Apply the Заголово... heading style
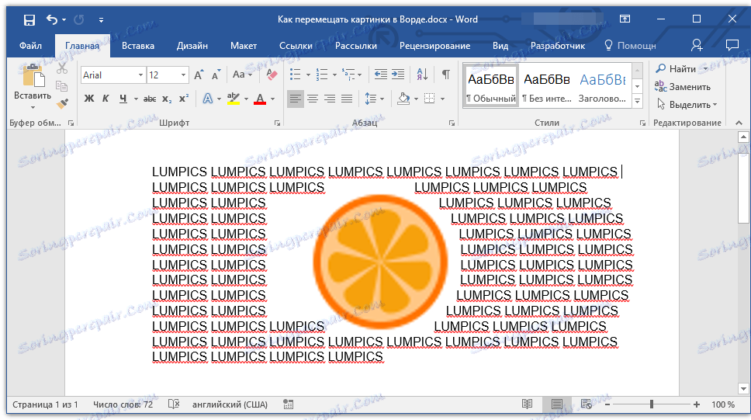The image size is (751, 420). click(x=602, y=86)
